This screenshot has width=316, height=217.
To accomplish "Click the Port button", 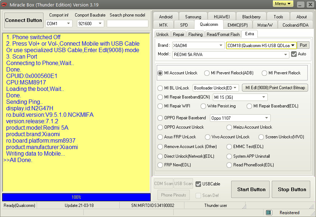I will tap(303, 45).
